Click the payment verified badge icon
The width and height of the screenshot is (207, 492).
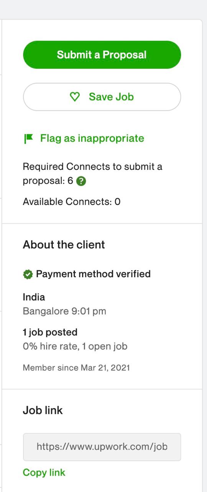tap(28, 274)
